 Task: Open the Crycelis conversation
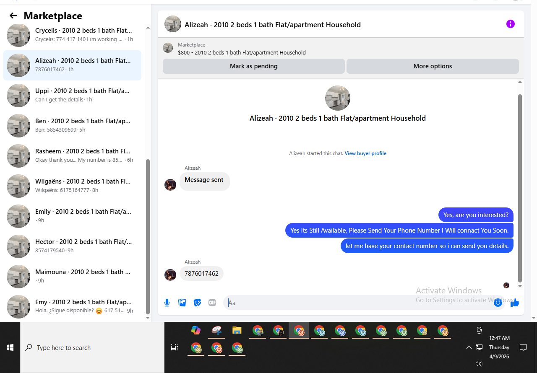pyautogui.click(x=72, y=35)
